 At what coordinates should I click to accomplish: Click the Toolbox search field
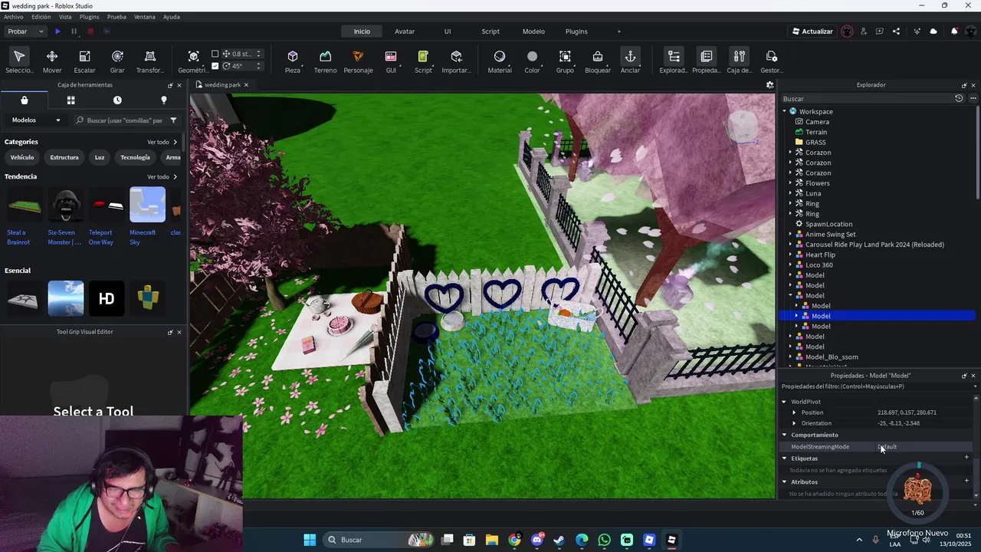click(x=125, y=120)
